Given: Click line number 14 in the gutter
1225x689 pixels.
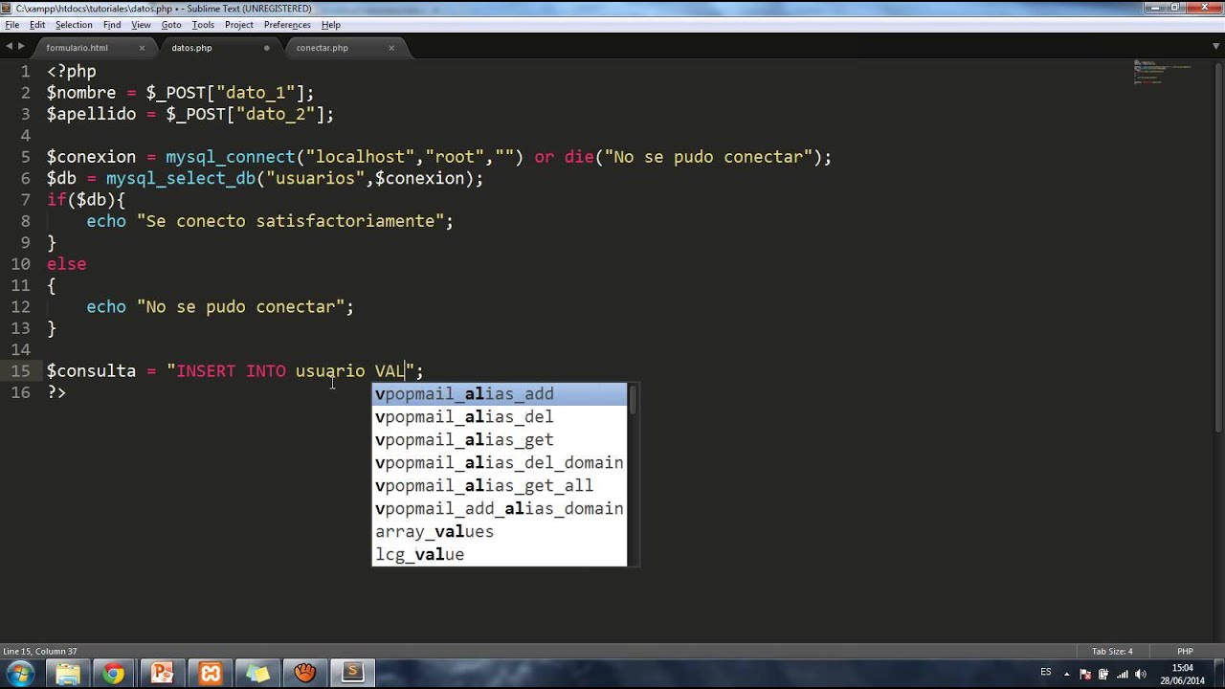Looking at the screenshot, I should tap(20, 350).
